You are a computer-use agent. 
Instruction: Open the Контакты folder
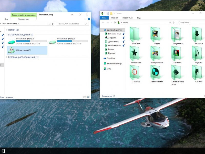(x=178, y=55)
